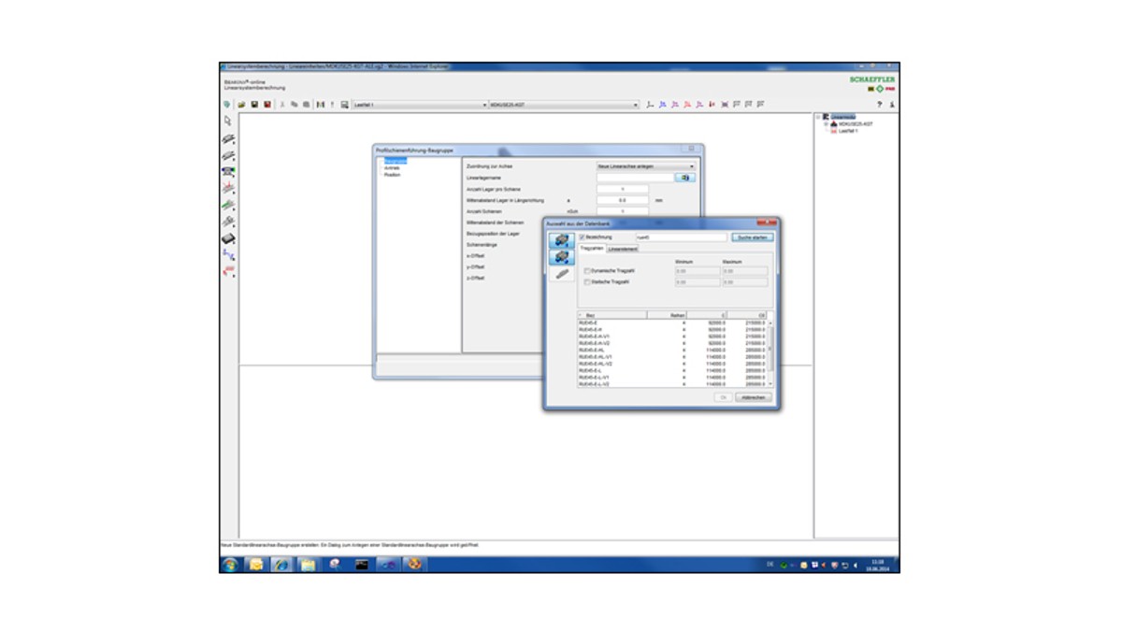Enable the Statische Tragzahl checkbox
Viewport: 1122px width, 631px height.
[587, 281]
